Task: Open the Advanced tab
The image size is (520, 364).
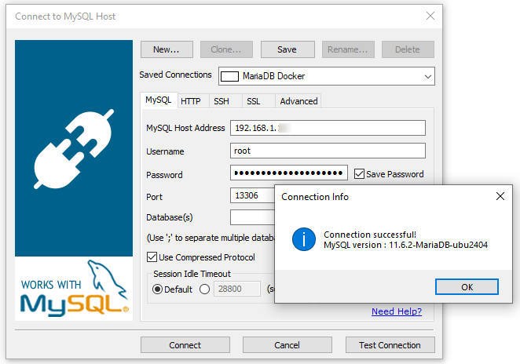Action: [x=298, y=101]
